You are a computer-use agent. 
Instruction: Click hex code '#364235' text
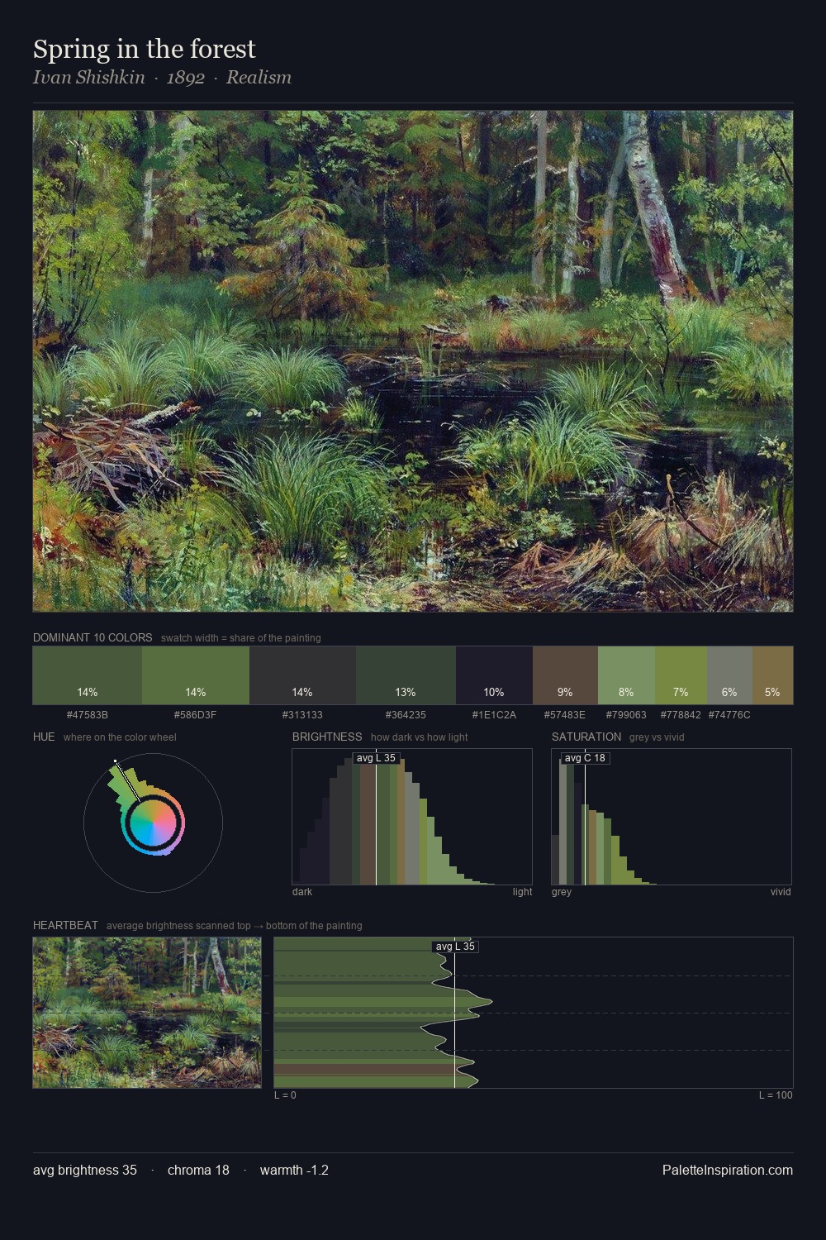[406, 714]
